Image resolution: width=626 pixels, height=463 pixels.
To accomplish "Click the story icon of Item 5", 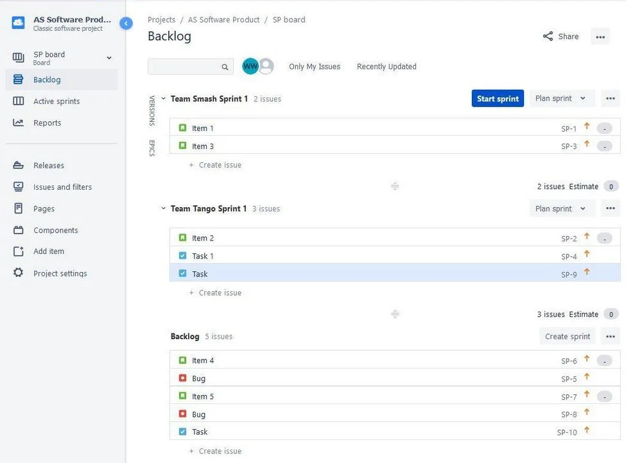I will (182, 396).
